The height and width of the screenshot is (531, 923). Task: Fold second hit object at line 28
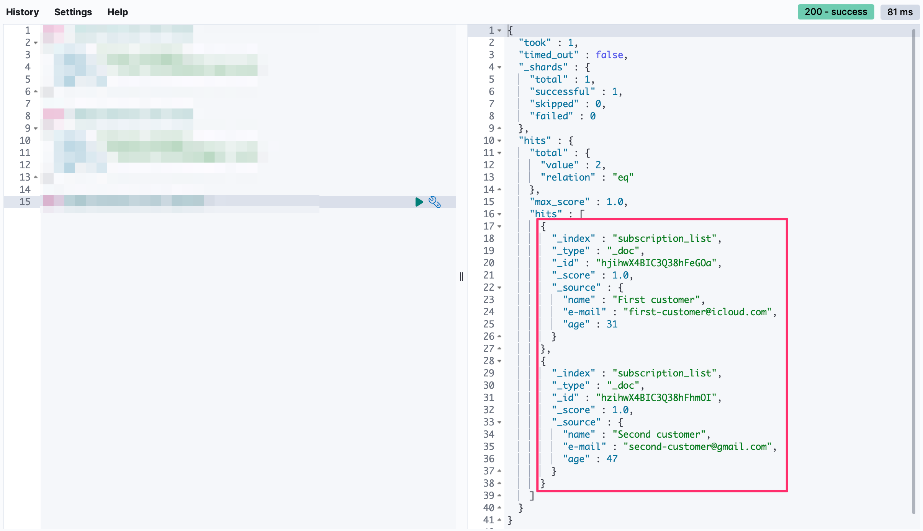coord(499,361)
